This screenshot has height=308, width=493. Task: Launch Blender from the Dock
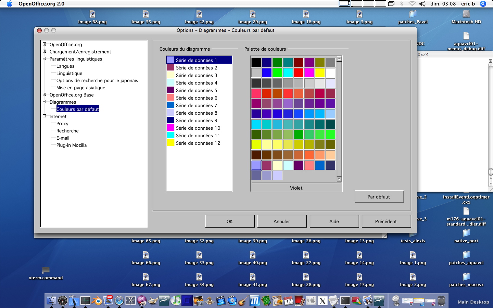pos(97,300)
